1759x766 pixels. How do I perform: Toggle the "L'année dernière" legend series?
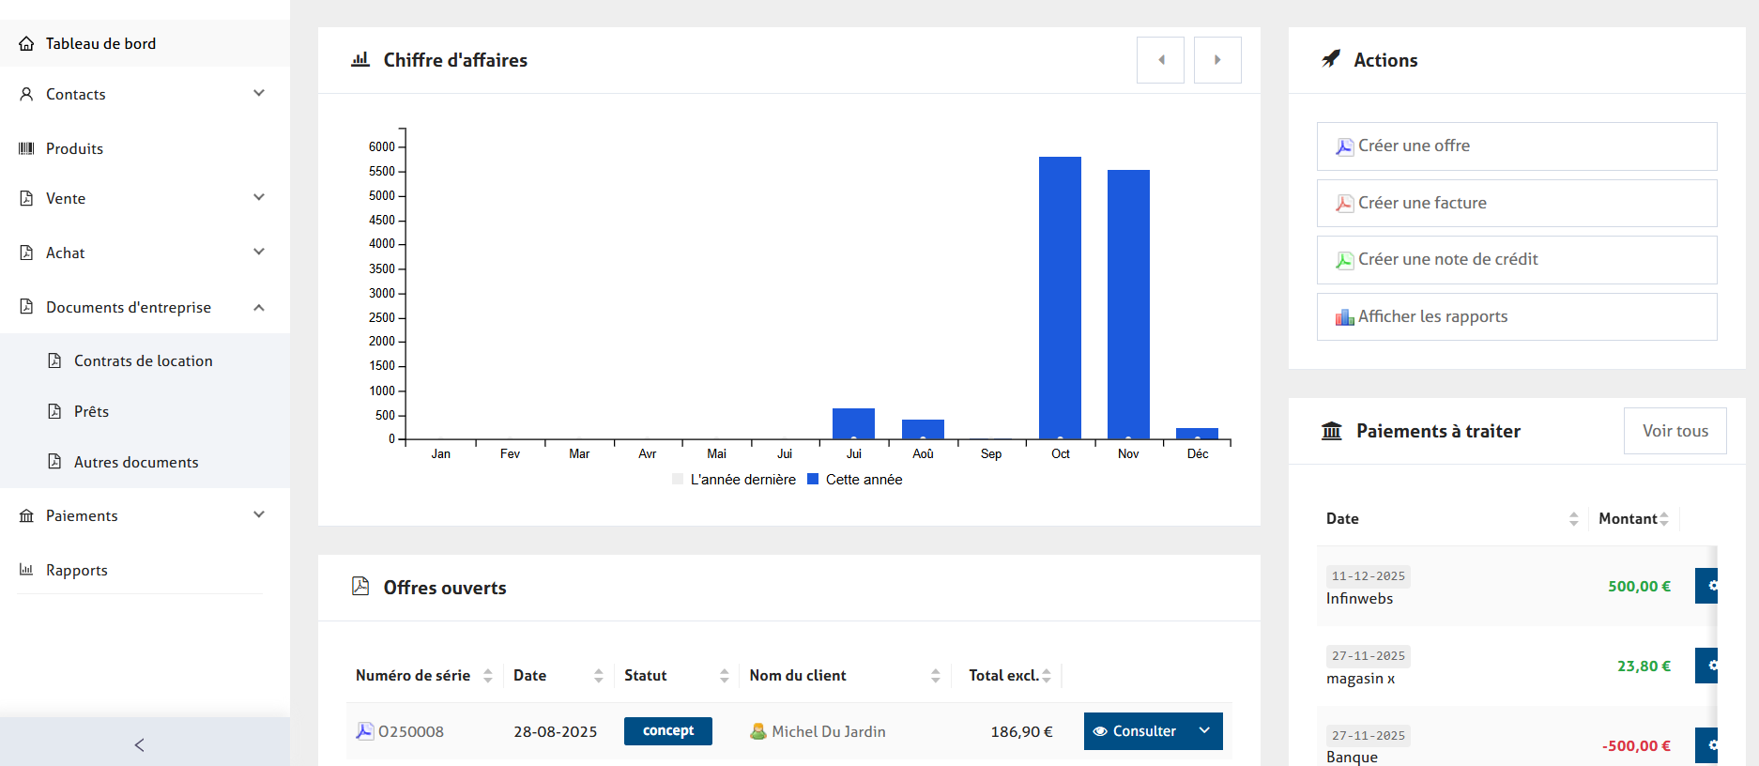[734, 480]
